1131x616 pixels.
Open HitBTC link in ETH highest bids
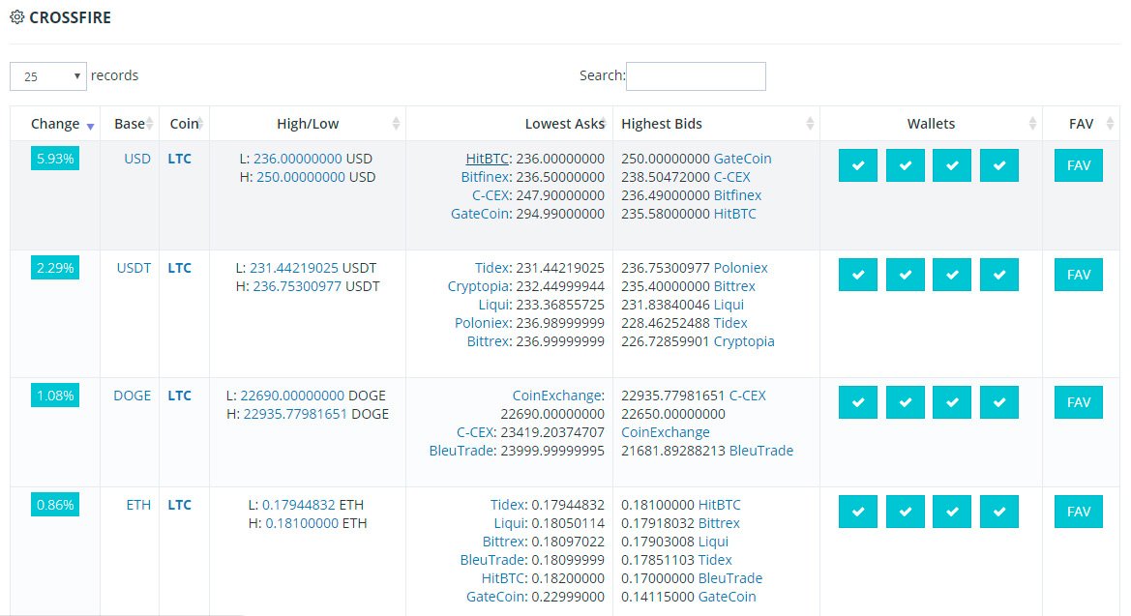(719, 505)
